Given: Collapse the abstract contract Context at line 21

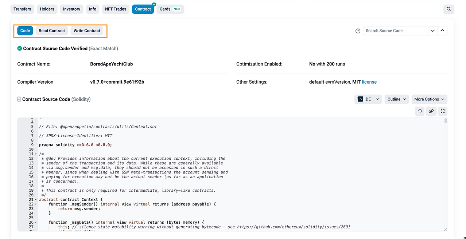Looking at the screenshot, I should click(x=35, y=200).
